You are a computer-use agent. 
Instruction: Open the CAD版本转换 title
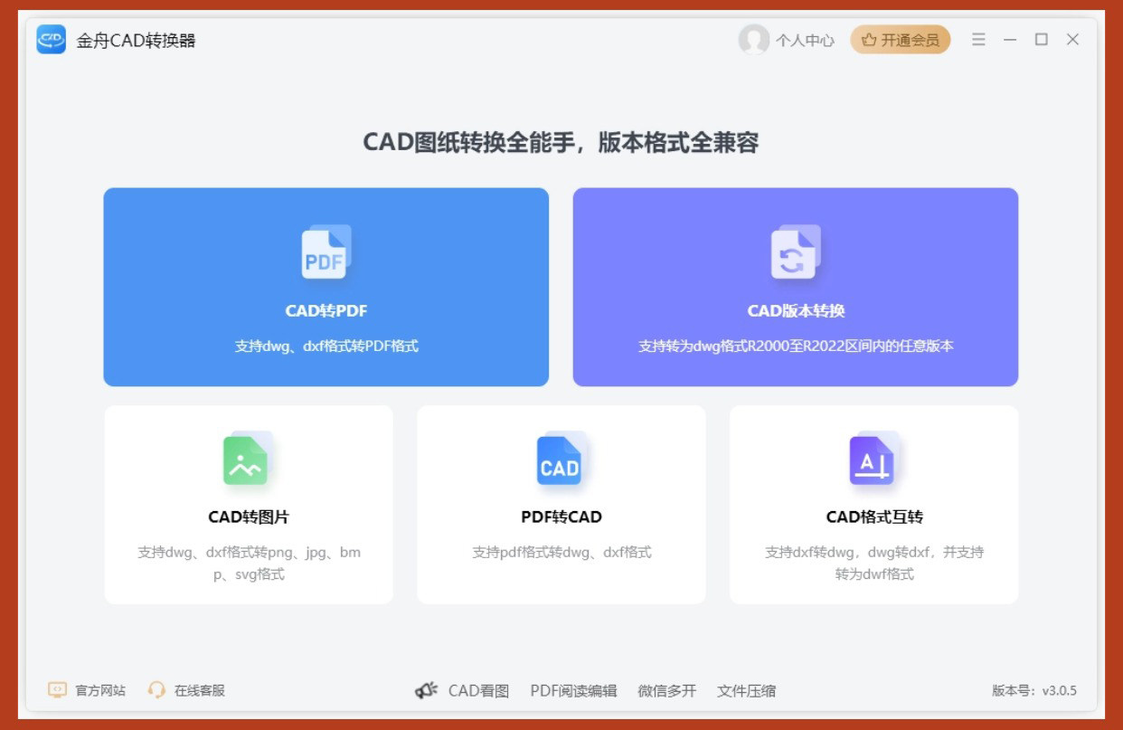click(796, 311)
